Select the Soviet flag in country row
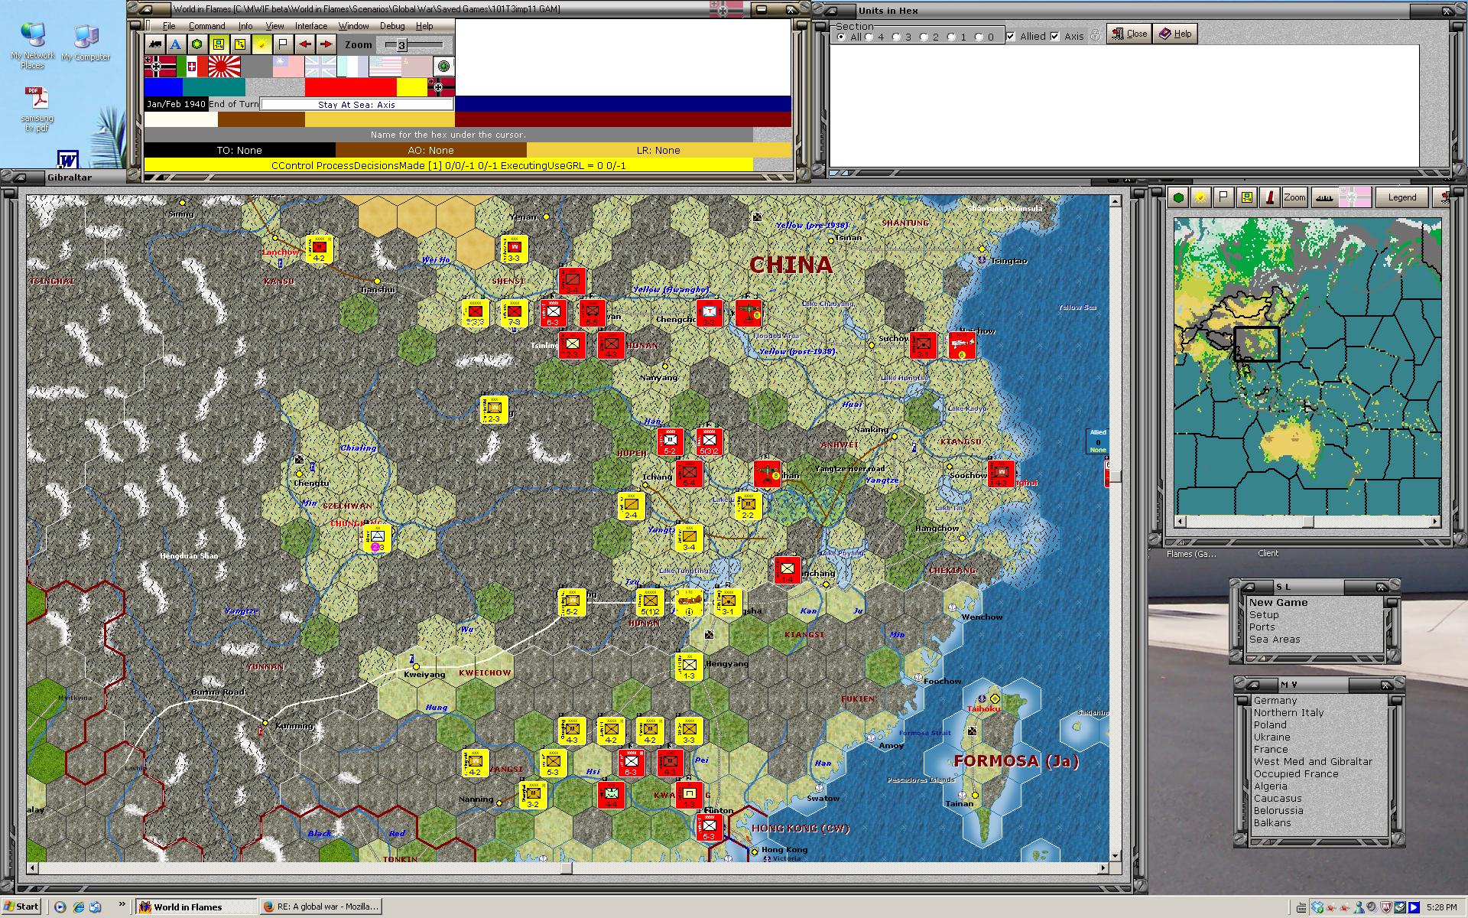 [x=417, y=67]
